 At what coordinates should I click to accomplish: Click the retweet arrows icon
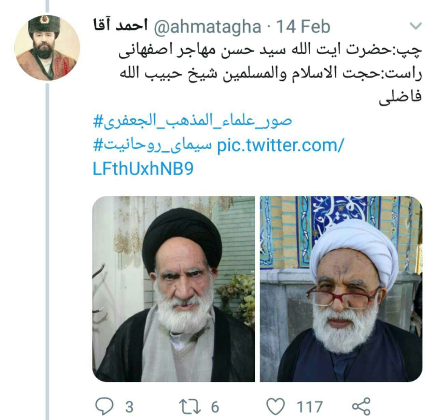click(x=190, y=406)
